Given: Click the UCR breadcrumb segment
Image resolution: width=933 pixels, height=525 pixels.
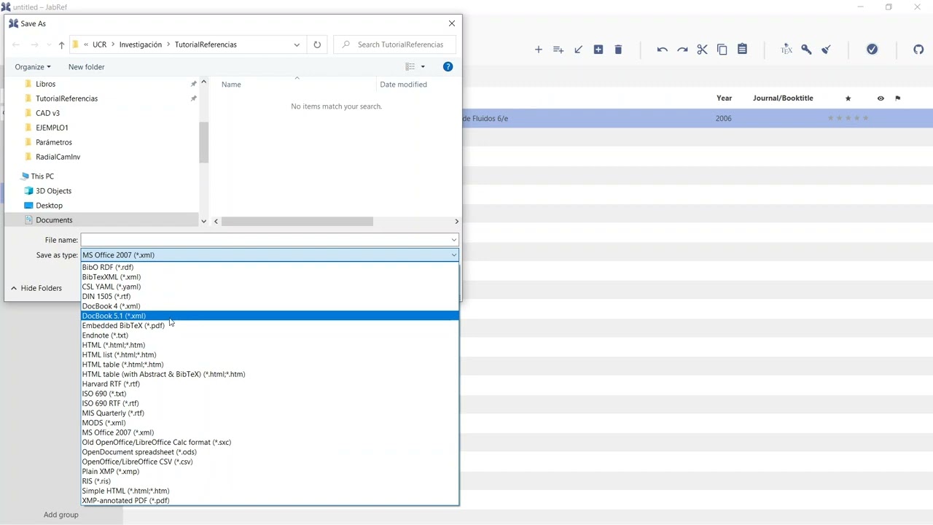Looking at the screenshot, I should (x=99, y=44).
